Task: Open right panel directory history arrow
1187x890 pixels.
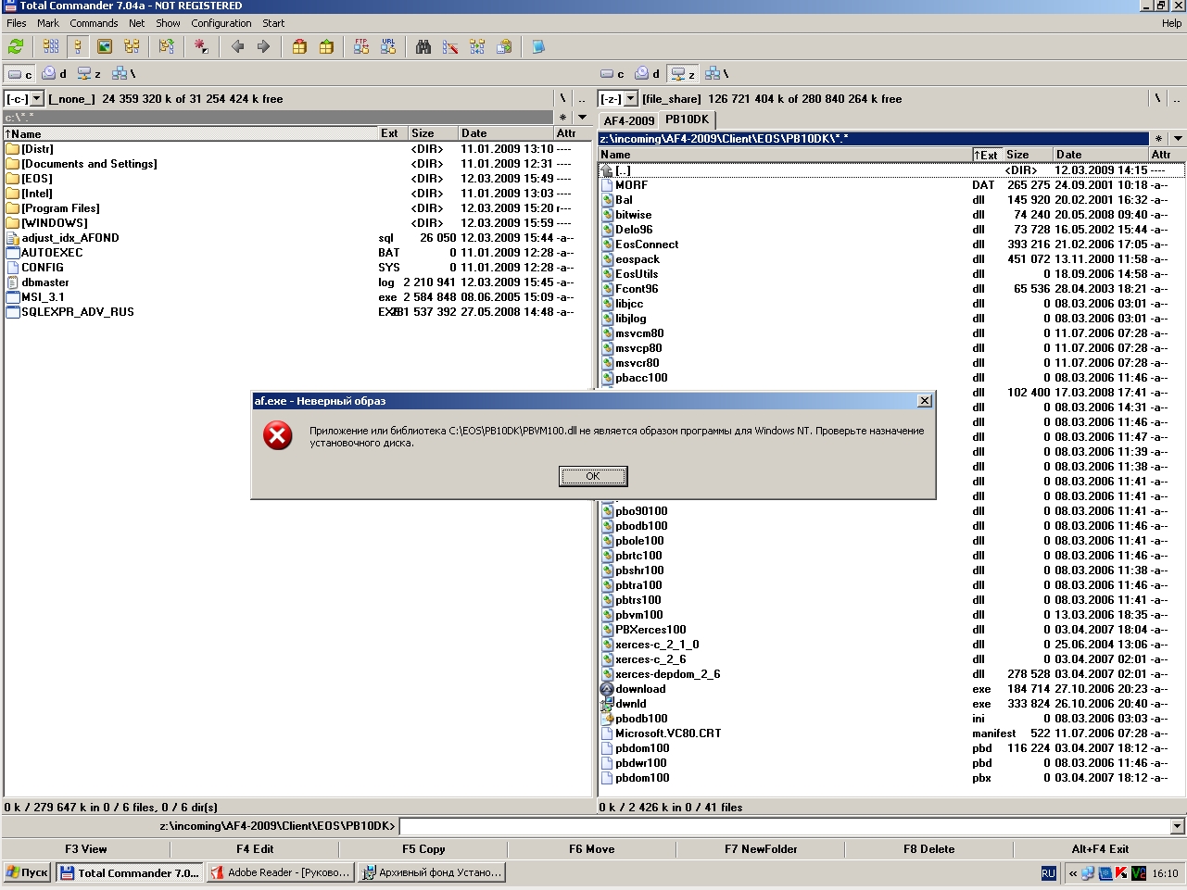Action: pos(1177,139)
